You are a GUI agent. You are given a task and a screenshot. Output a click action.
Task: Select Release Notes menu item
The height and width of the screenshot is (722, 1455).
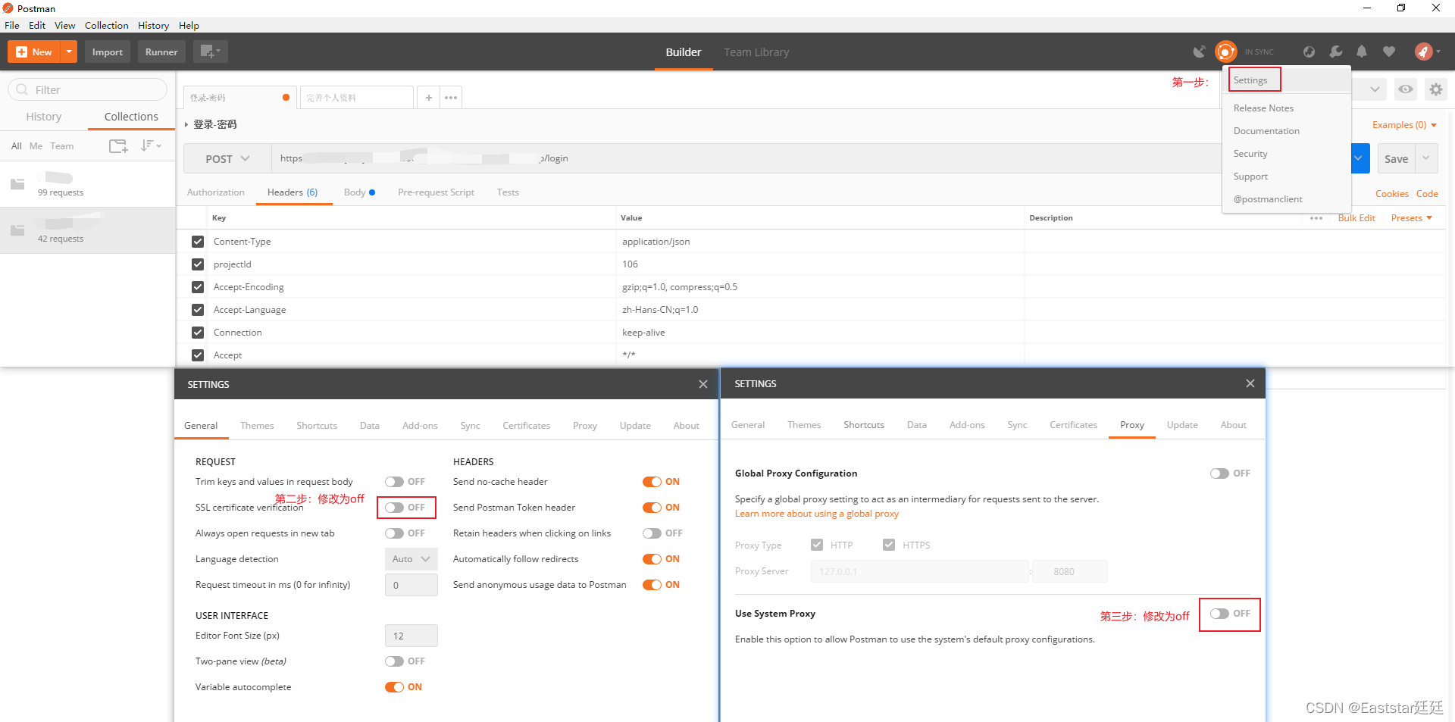click(1263, 108)
